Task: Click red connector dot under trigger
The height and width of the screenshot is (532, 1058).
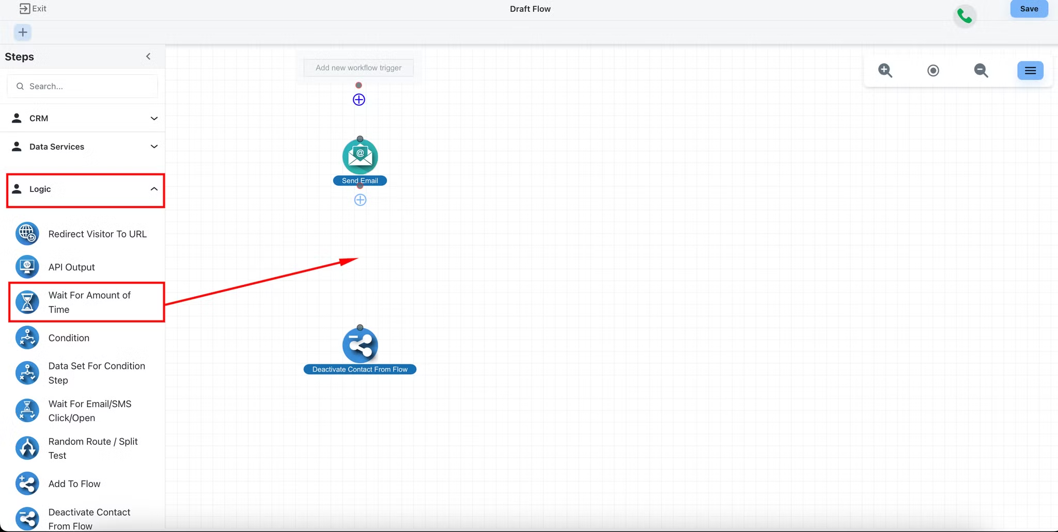Action: [359, 85]
